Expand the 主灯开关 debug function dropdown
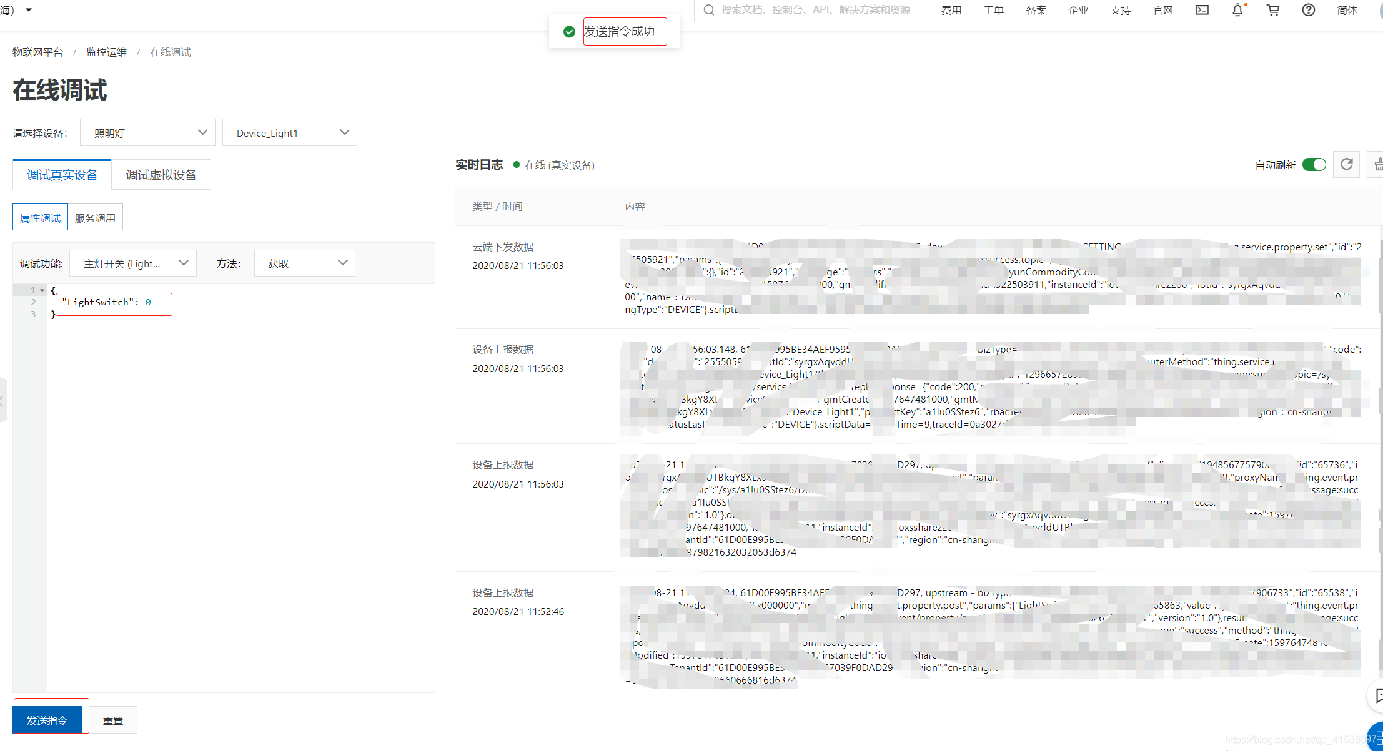This screenshot has height=751, width=1383. (x=133, y=263)
